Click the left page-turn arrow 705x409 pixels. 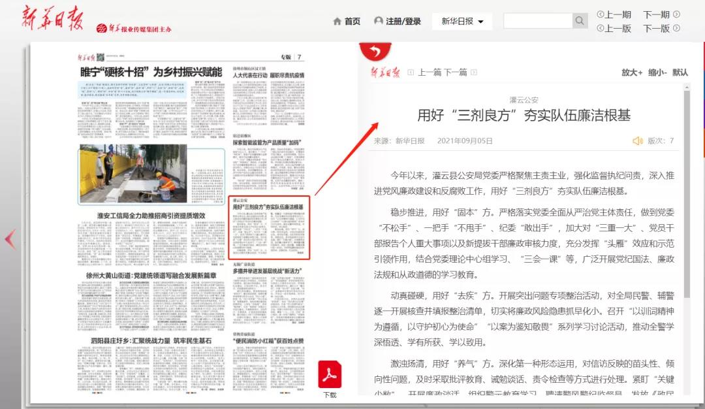point(10,239)
